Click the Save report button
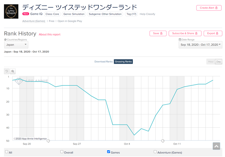The image size is (225, 157). (x=158, y=33)
